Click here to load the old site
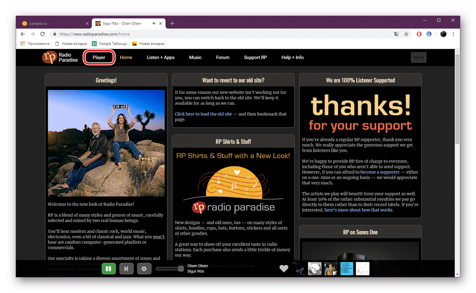 203,114
